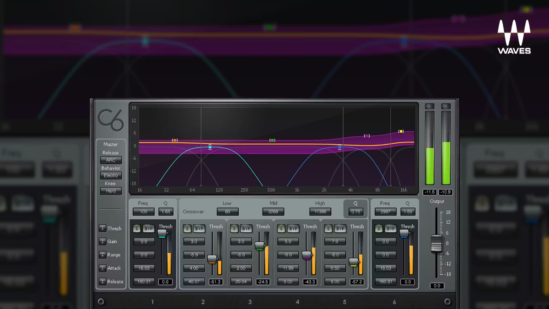
Task: Click band 5 attack value 0.50
Action: coord(335,268)
